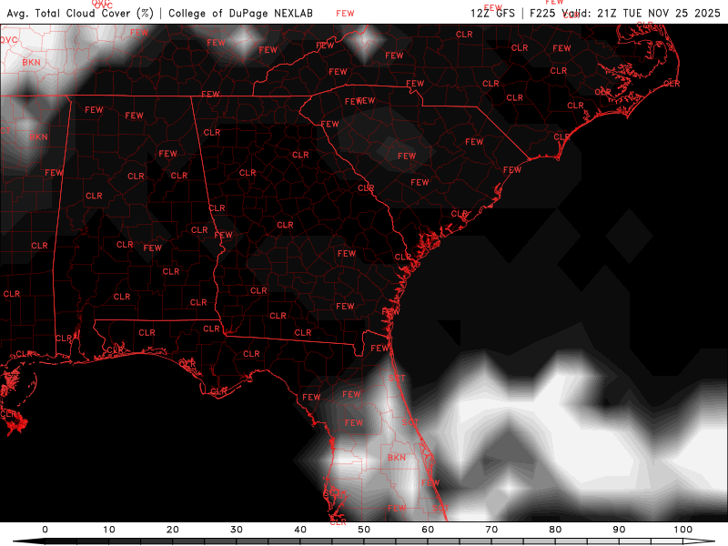
Task: Click the colorbar label "10"
Action: (x=108, y=530)
